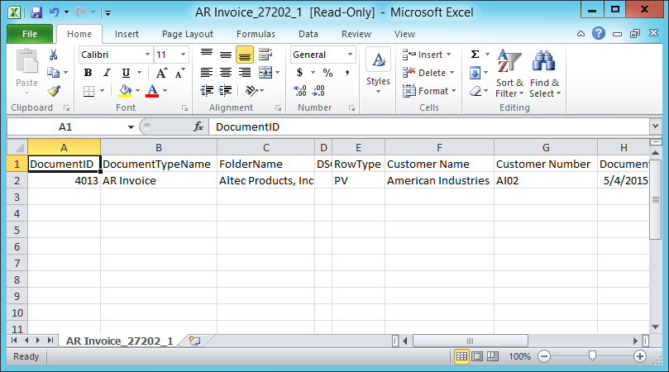This screenshot has height=372, width=669.
Task: Apply Comma Style format
Action: [347, 73]
